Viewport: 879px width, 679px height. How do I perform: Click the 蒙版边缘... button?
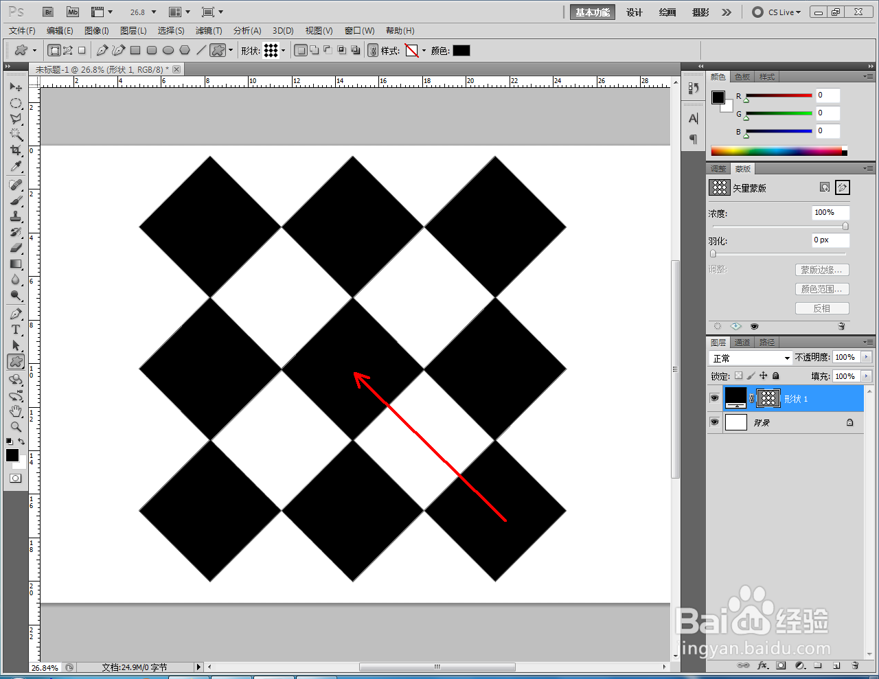(x=822, y=270)
